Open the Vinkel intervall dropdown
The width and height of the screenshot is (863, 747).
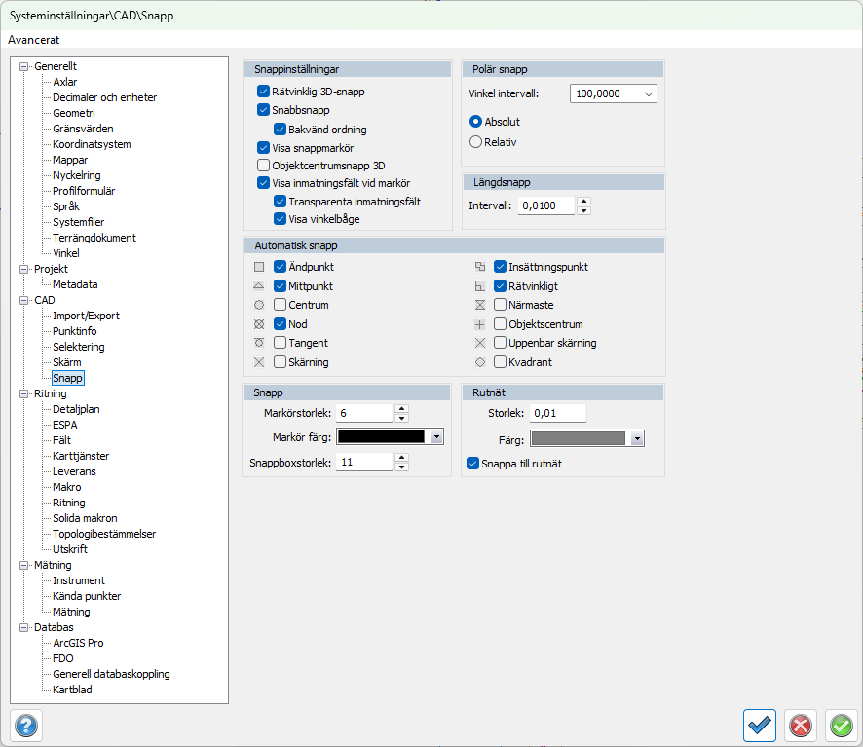pos(648,94)
